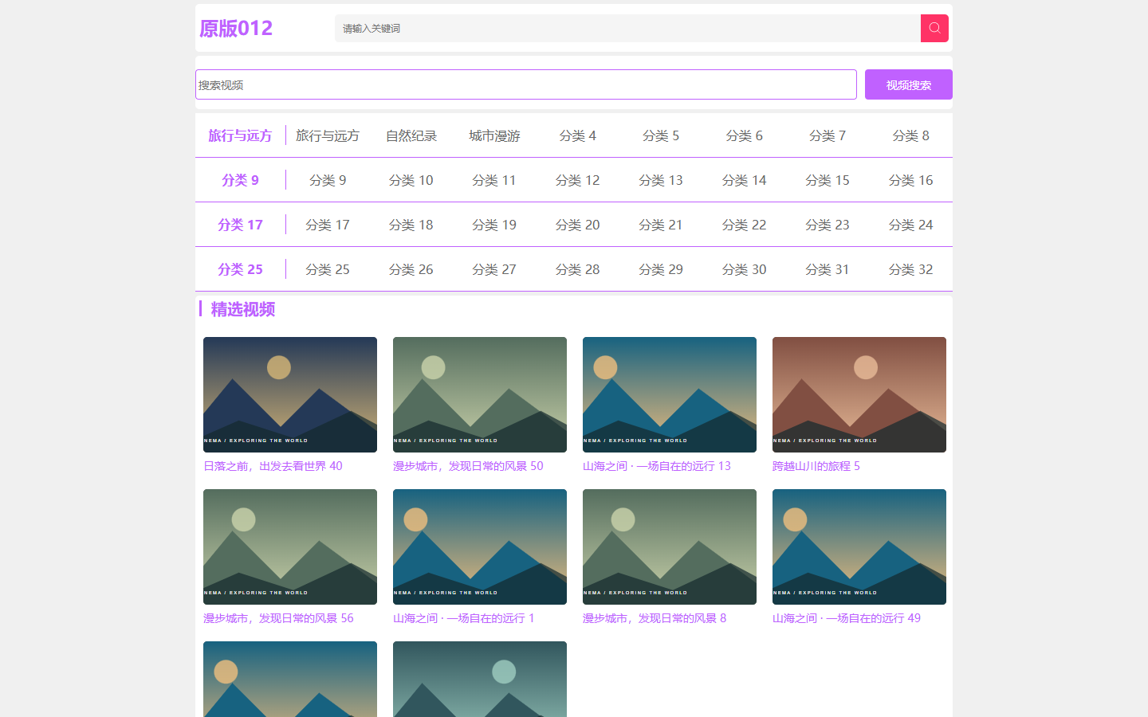Pick category 分类 8

(x=911, y=135)
